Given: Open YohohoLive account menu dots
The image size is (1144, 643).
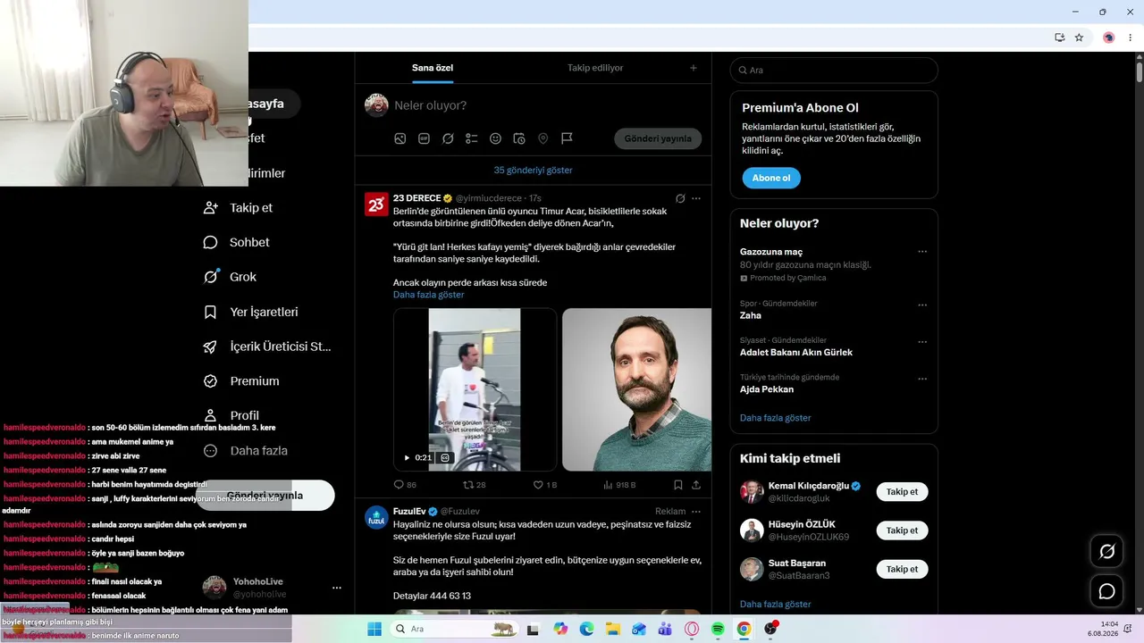Looking at the screenshot, I should pos(337,588).
